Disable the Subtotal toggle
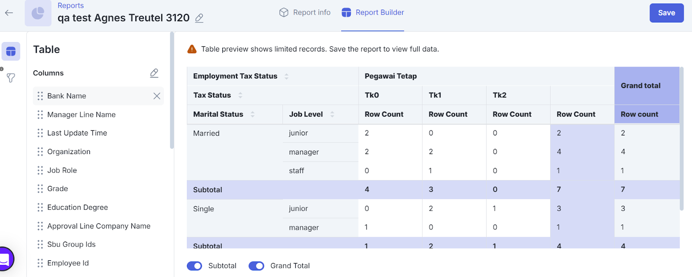This screenshot has width=692, height=277. click(195, 266)
